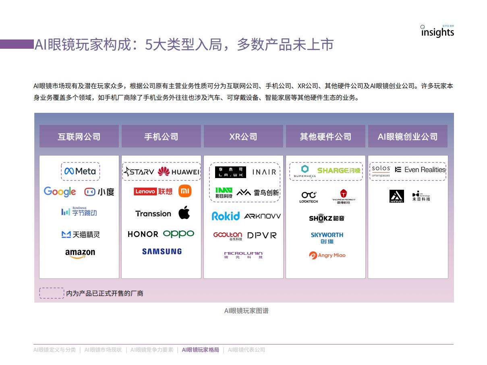Open the AI眼镜代表公司 footer section
The height and width of the screenshot is (365, 487).
point(247,350)
